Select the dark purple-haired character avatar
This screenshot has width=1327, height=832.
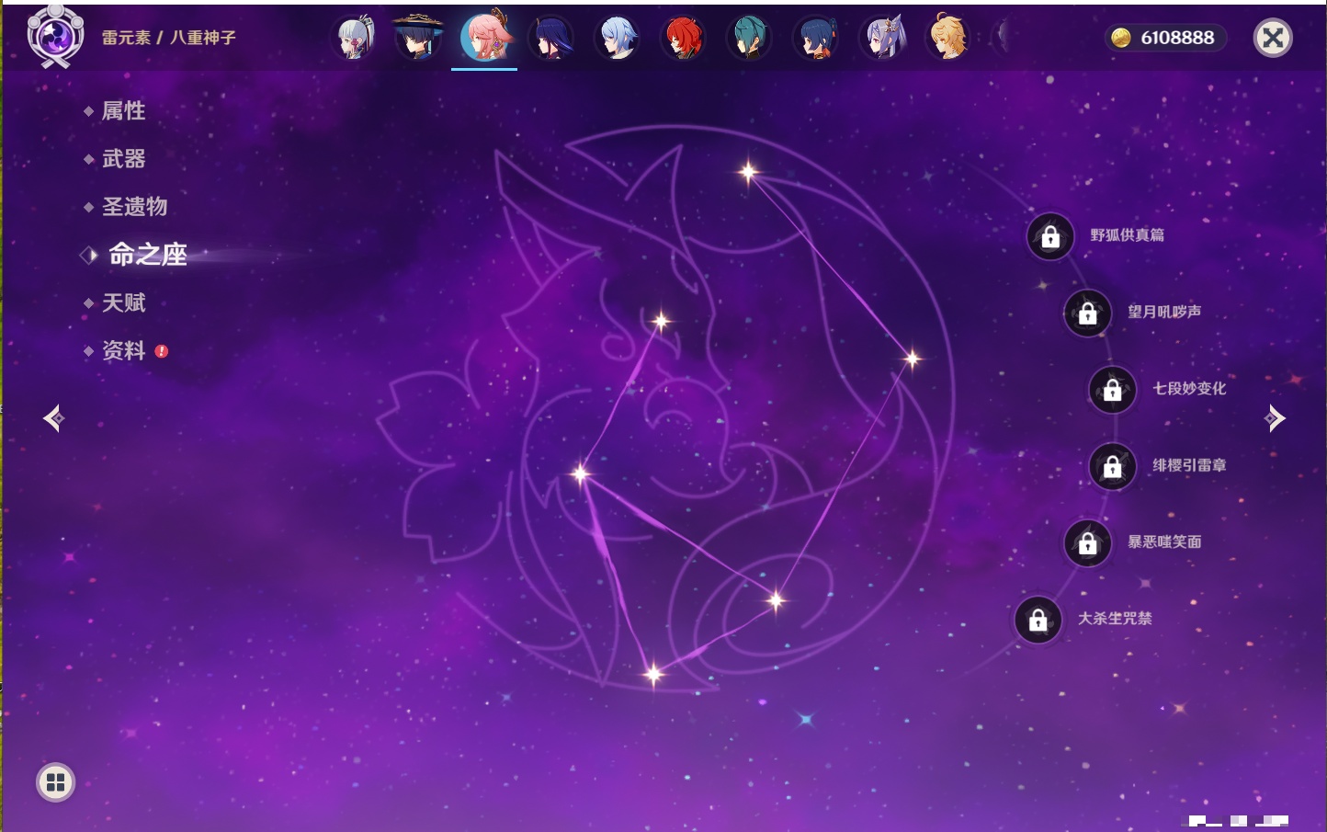coord(551,38)
